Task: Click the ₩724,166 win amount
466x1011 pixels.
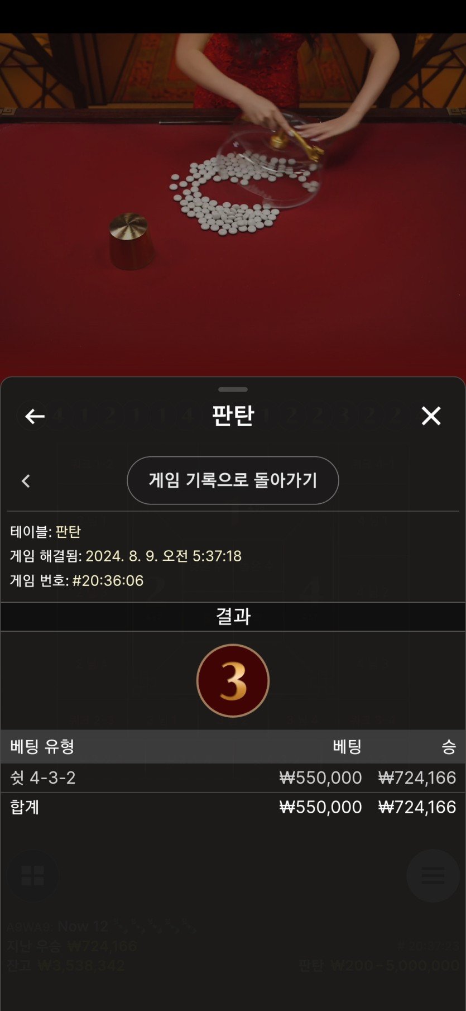Action: (417, 778)
